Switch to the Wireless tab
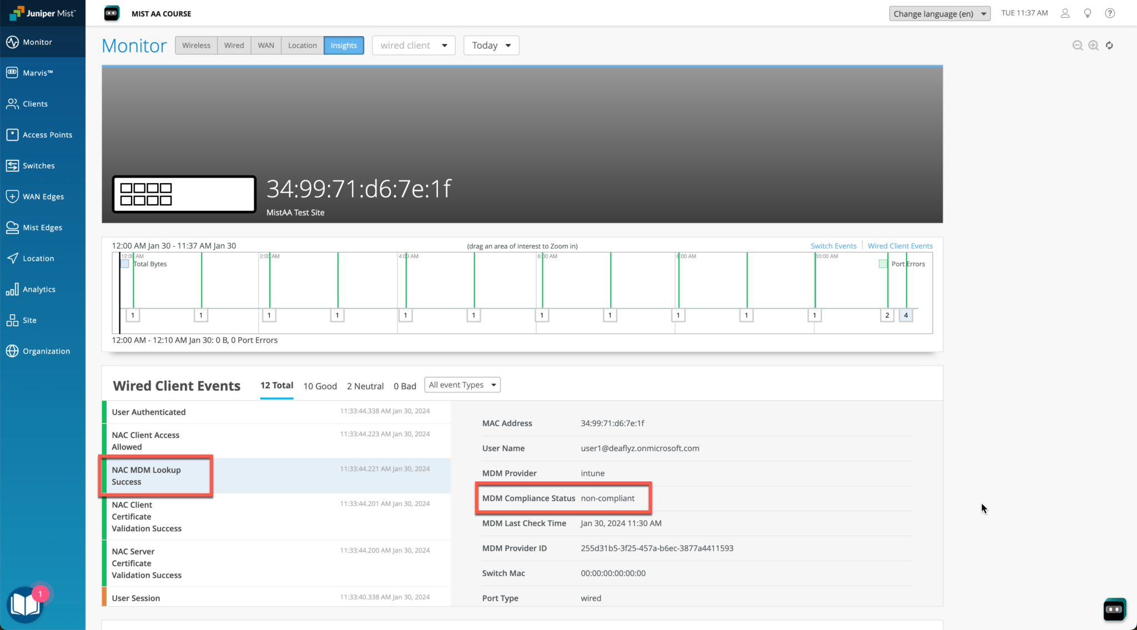 click(196, 45)
